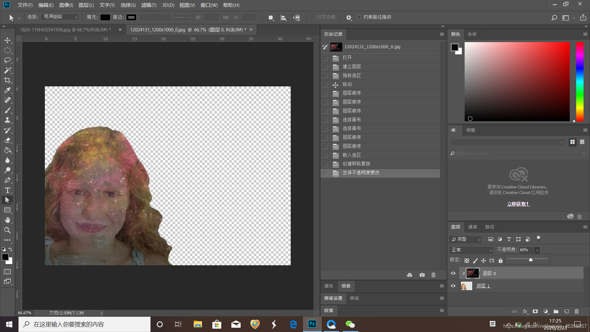The image size is (590, 332).
Task: Open the 正常 blend mode dropdown
Action: pyautogui.click(x=471, y=250)
